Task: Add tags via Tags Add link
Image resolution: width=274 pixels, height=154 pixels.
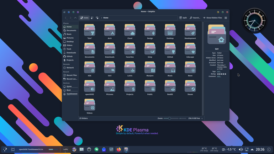Action: 219,71
